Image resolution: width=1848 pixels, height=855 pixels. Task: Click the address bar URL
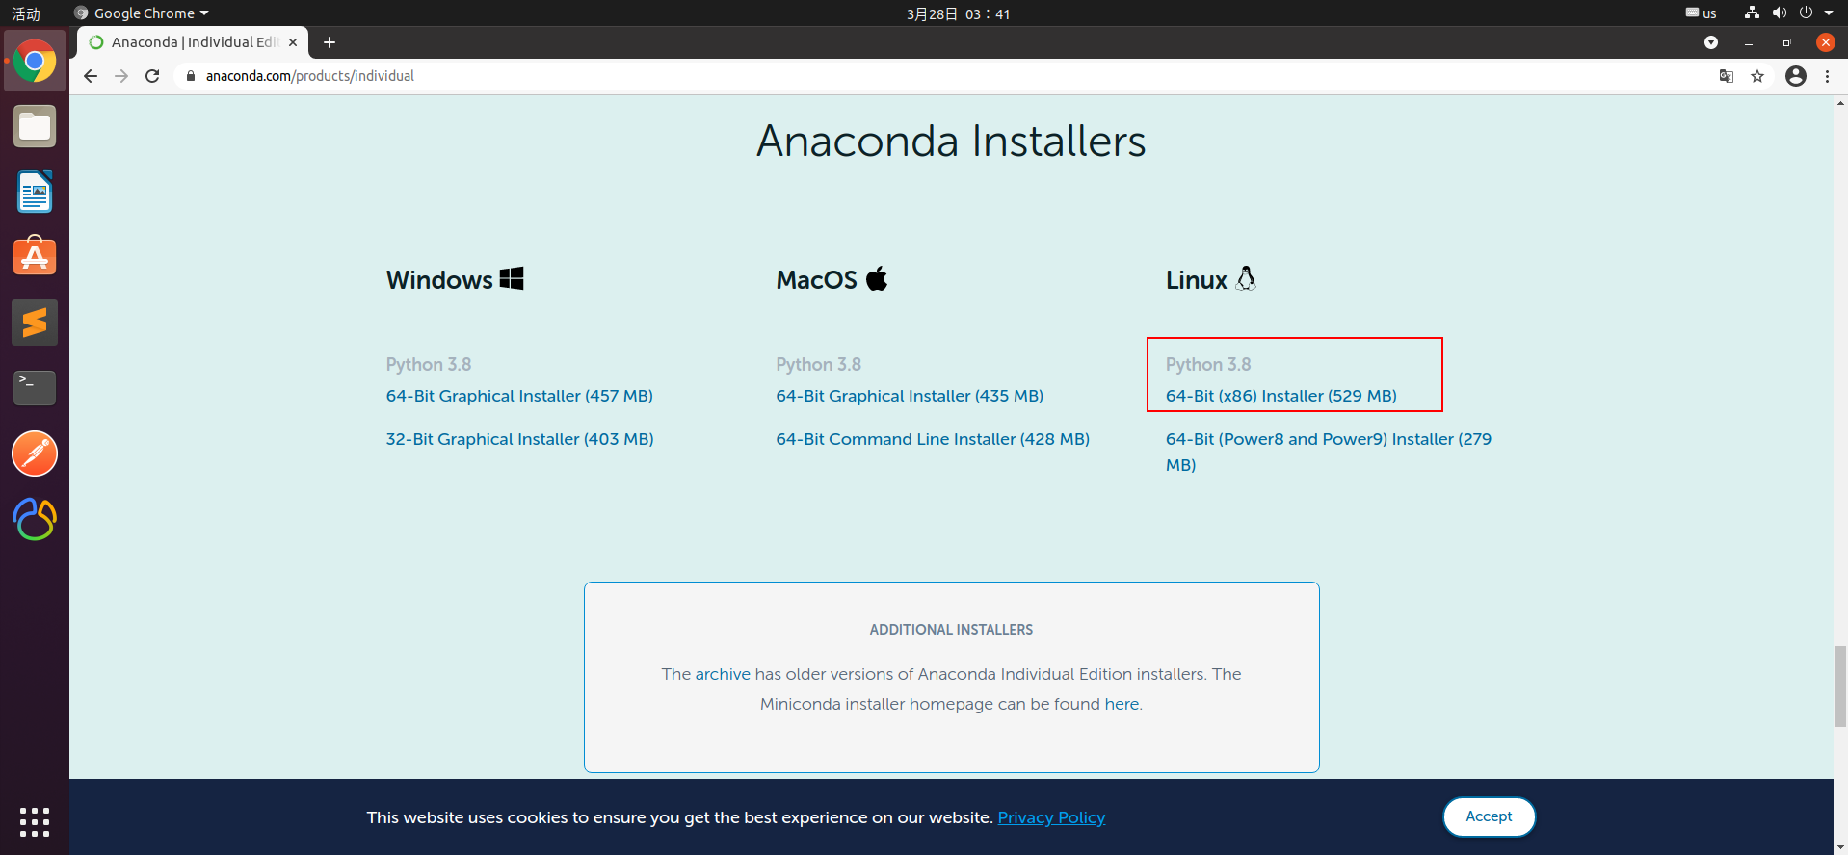tap(309, 76)
